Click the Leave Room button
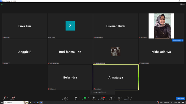 coord(180,99)
